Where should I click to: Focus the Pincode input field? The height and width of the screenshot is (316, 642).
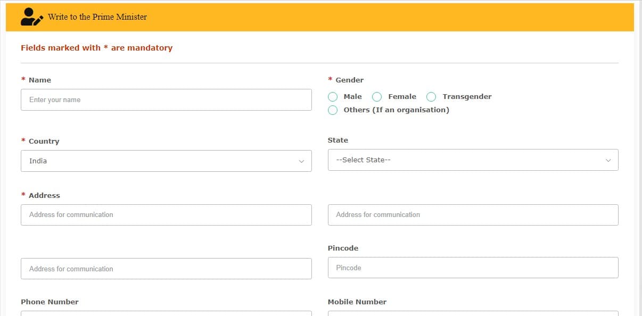click(x=473, y=268)
